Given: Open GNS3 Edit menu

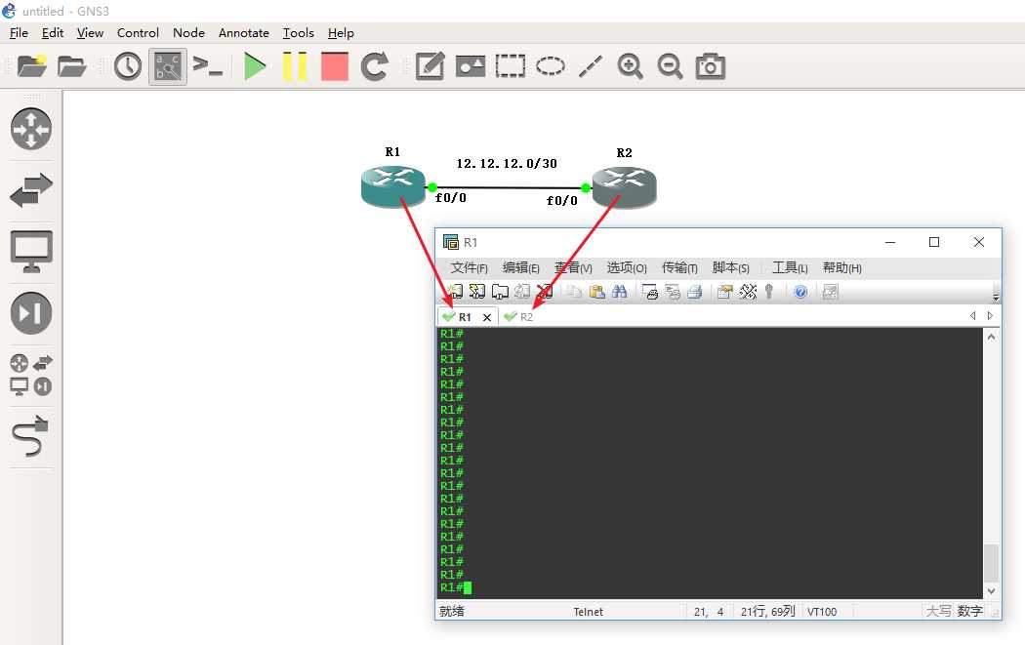Looking at the screenshot, I should 53,32.
